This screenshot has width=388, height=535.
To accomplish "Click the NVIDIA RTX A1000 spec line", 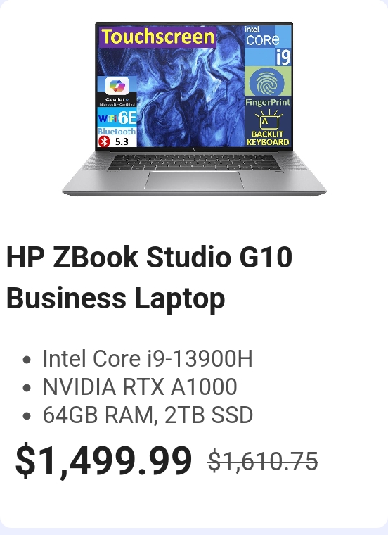I will coord(140,387).
